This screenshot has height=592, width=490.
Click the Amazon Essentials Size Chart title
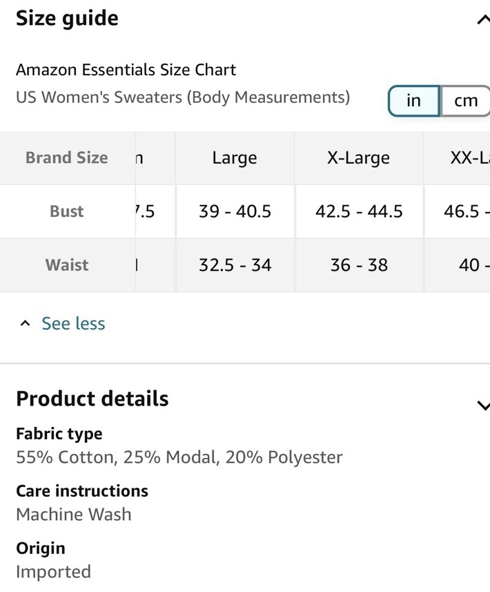pyautogui.click(x=126, y=70)
